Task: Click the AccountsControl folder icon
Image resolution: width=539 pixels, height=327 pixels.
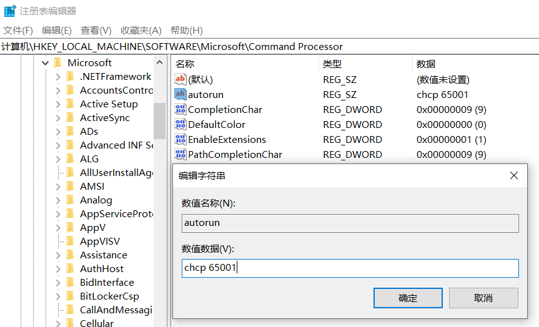Action: (70, 90)
